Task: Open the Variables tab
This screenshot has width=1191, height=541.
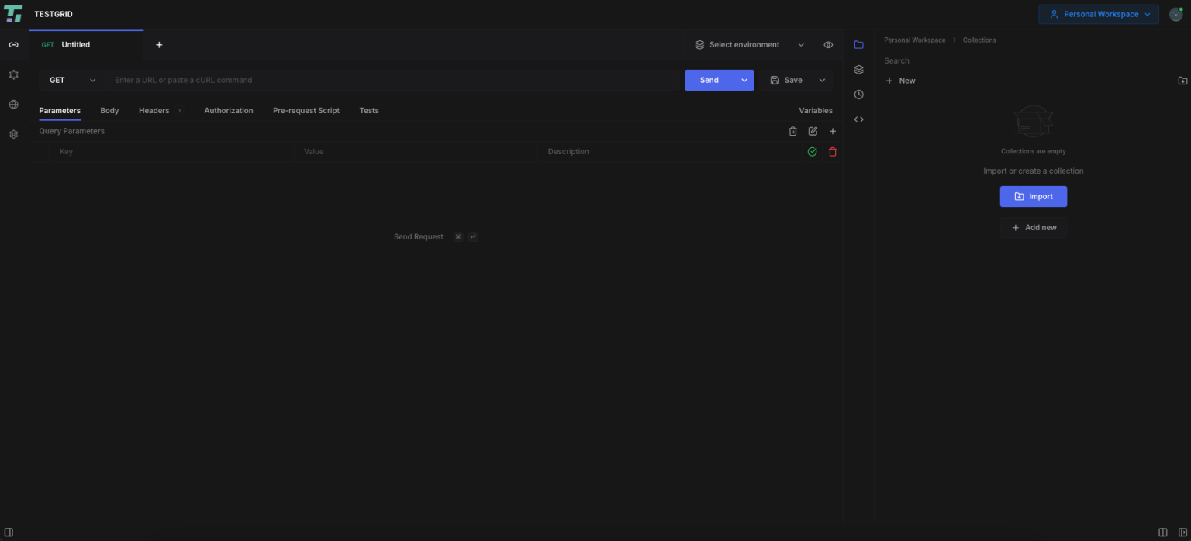Action: [816, 111]
